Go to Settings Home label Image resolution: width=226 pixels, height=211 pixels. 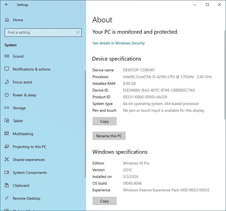tap(18, 20)
